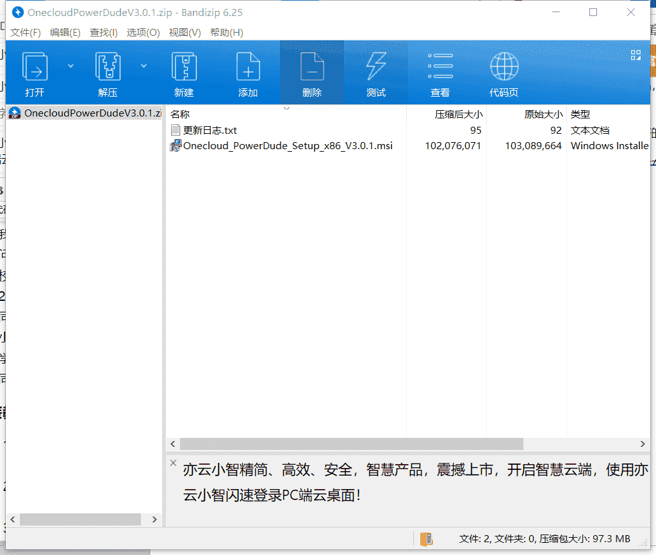Click the 新建 (New archive) icon
The width and height of the screenshot is (656, 555).
tap(184, 67)
